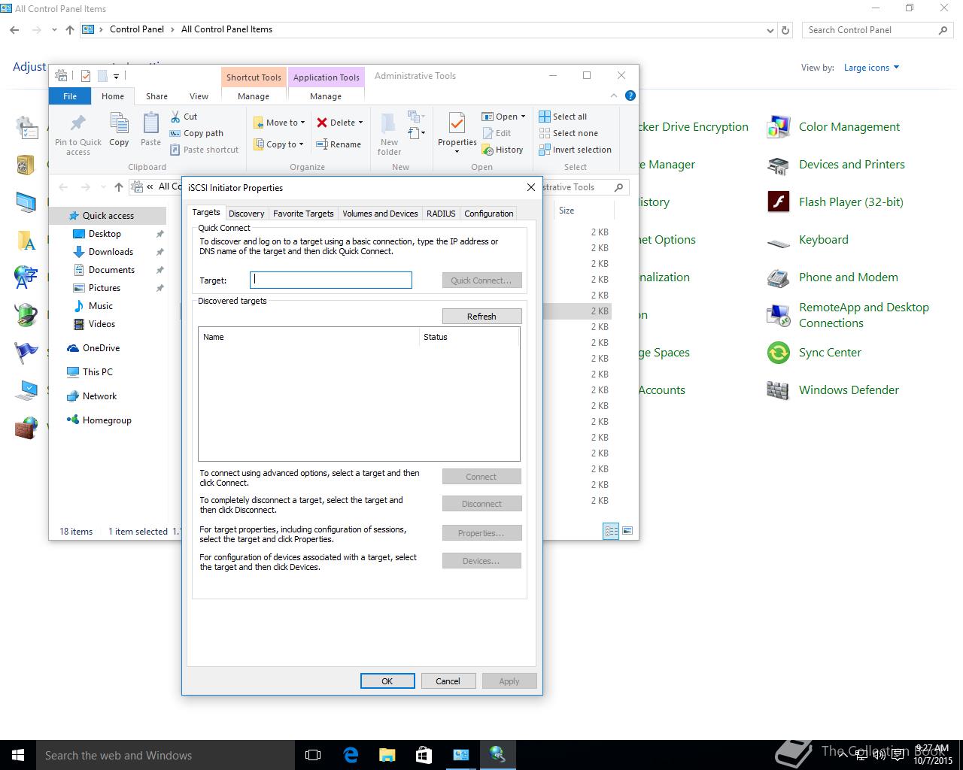Open Microsoft Edge from the taskbar
This screenshot has height=770, width=963.
pyautogui.click(x=351, y=755)
